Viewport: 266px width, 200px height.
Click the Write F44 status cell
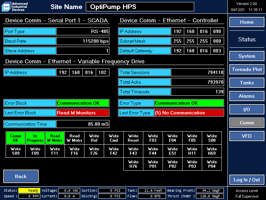153,151
